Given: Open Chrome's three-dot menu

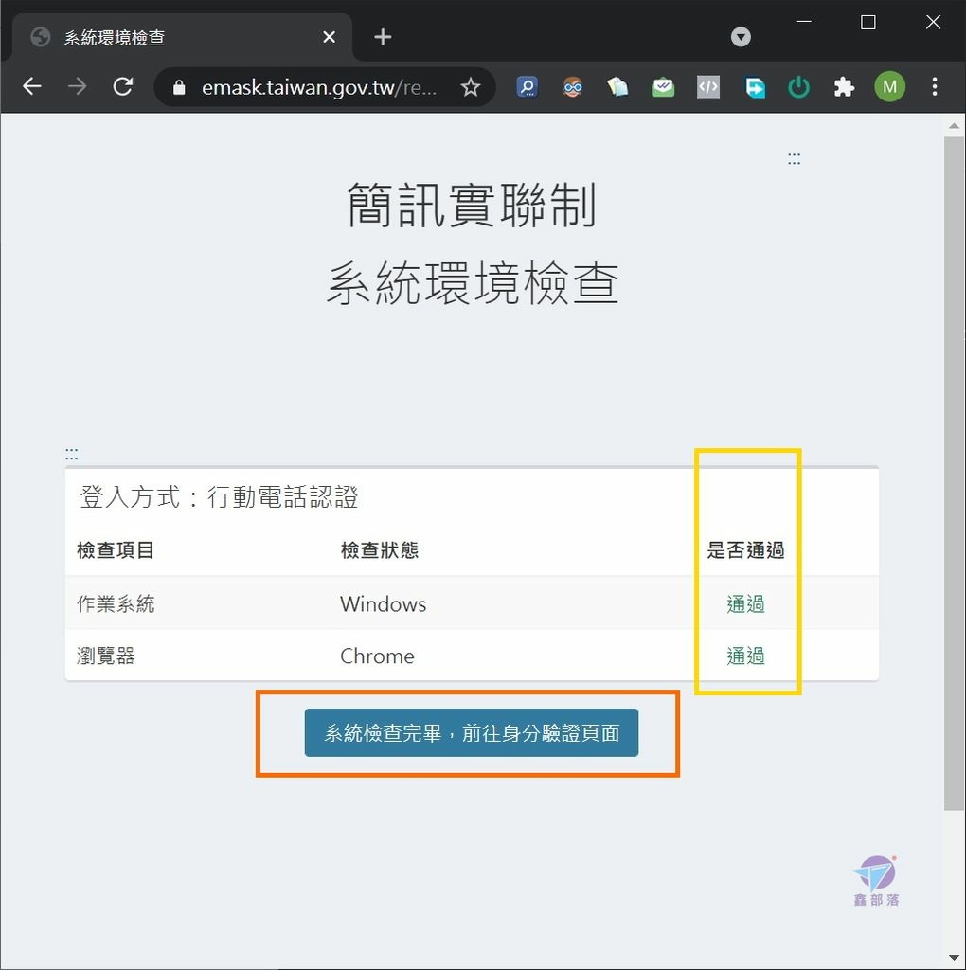Looking at the screenshot, I should coord(935,86).
